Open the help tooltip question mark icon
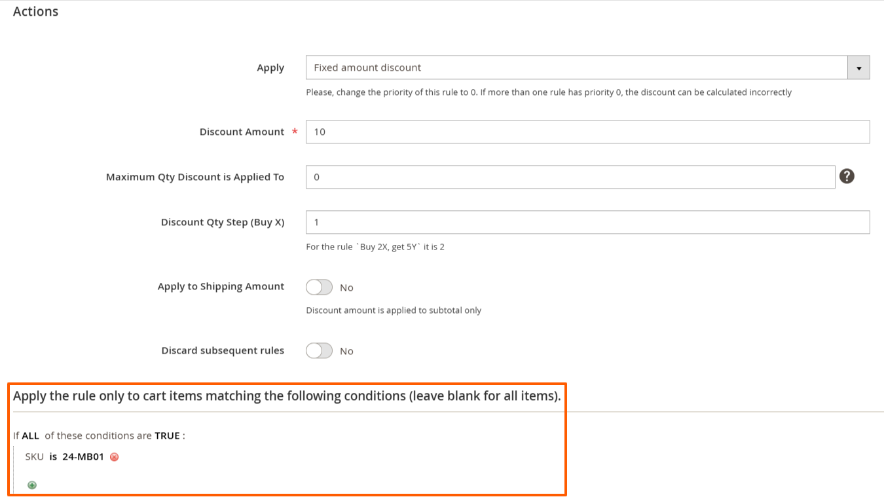This screenshot has width=884, height=499. coord(847,176)
